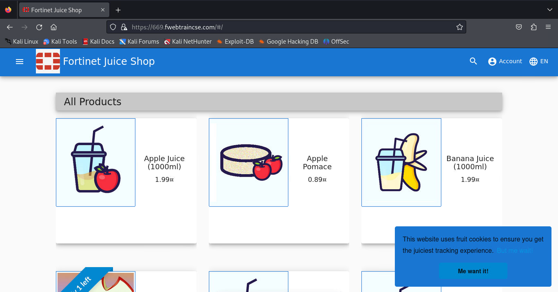The image size is (558, 292).
Task: Click Apple Pomace product name
Action: click(x=317, y=162)
